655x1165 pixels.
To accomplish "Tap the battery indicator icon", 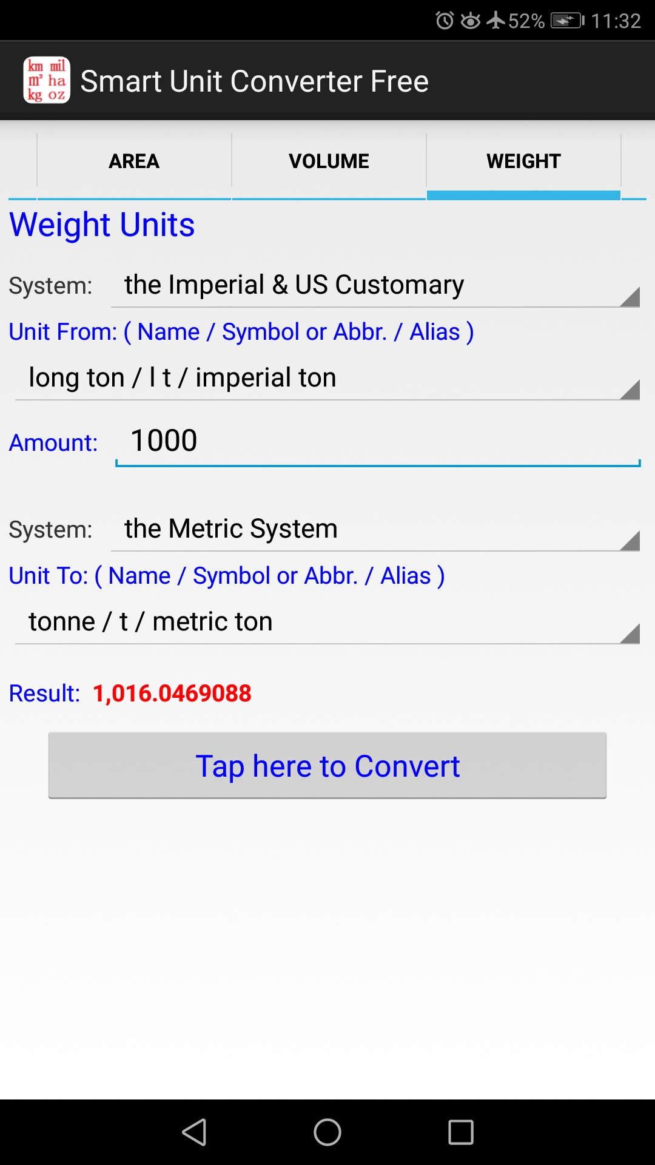I will 567,19.
